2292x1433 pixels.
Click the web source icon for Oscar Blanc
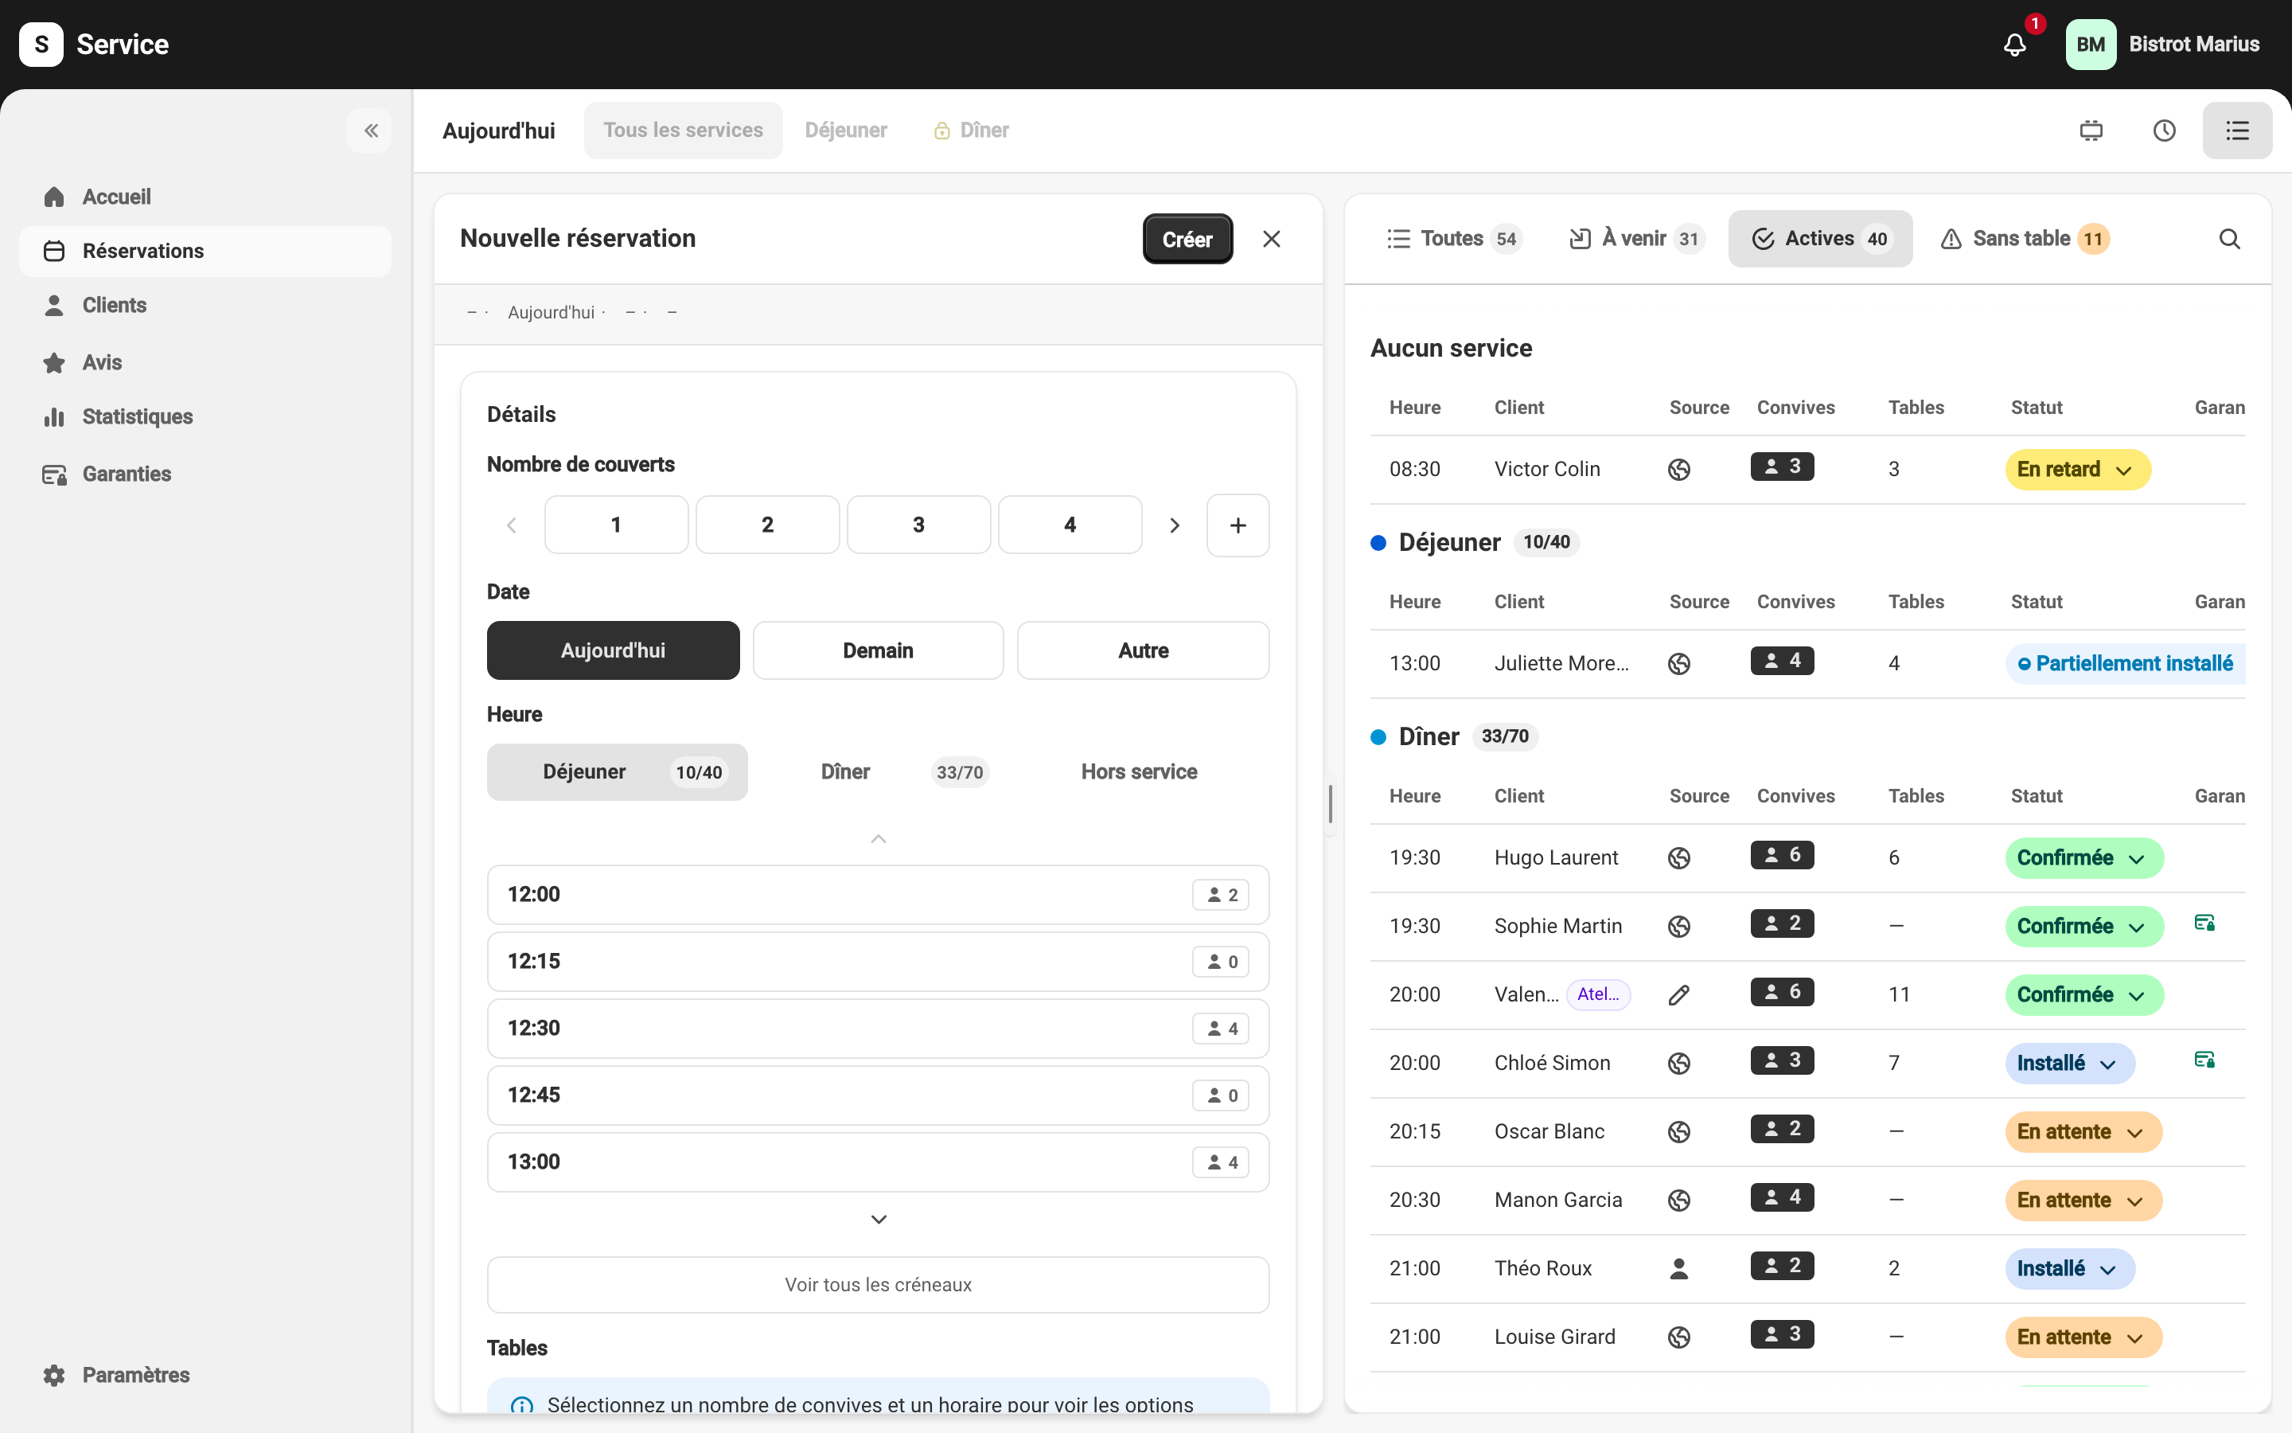[1679, 1131]
